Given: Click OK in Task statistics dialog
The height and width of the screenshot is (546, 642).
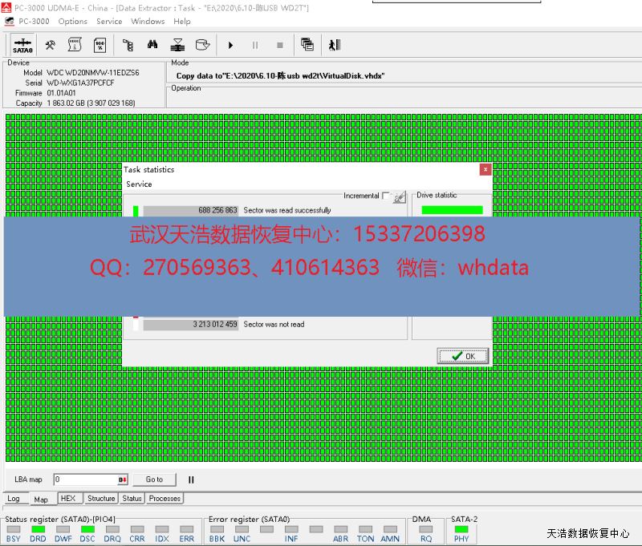Looking at the screenshot, I should tap(462, 356).
